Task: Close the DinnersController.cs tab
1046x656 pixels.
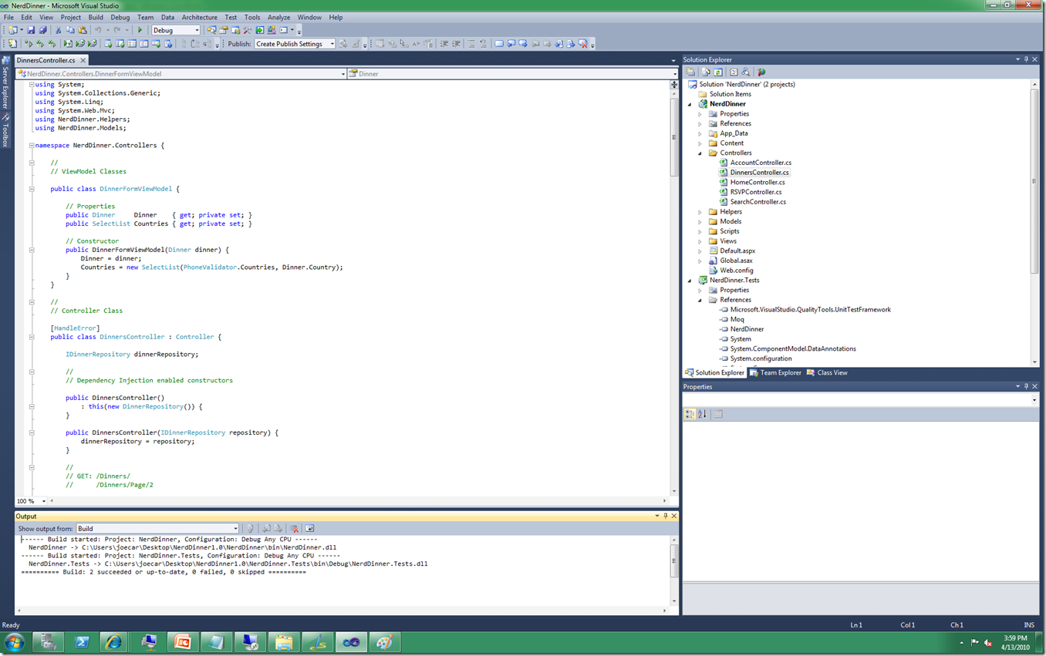Action: click(83, 59)
